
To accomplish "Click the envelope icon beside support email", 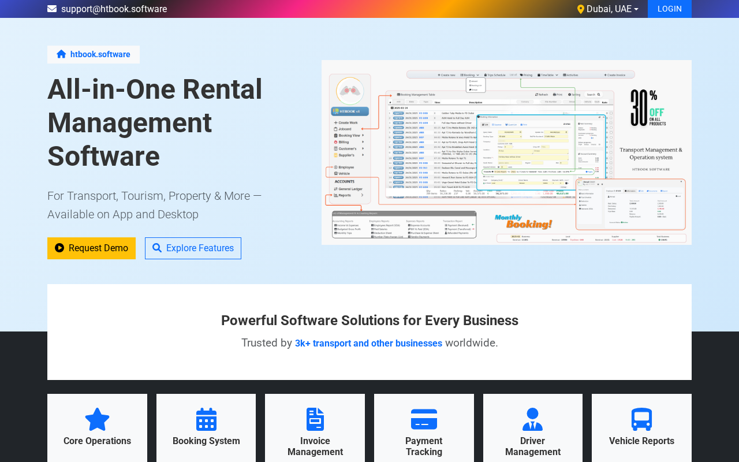I will click(52, 9).
